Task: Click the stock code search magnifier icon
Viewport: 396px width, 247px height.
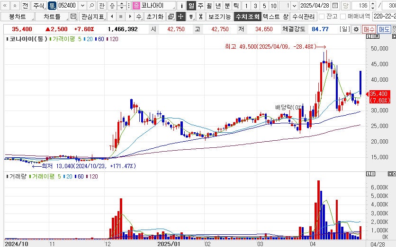Action: coord(91,6)
